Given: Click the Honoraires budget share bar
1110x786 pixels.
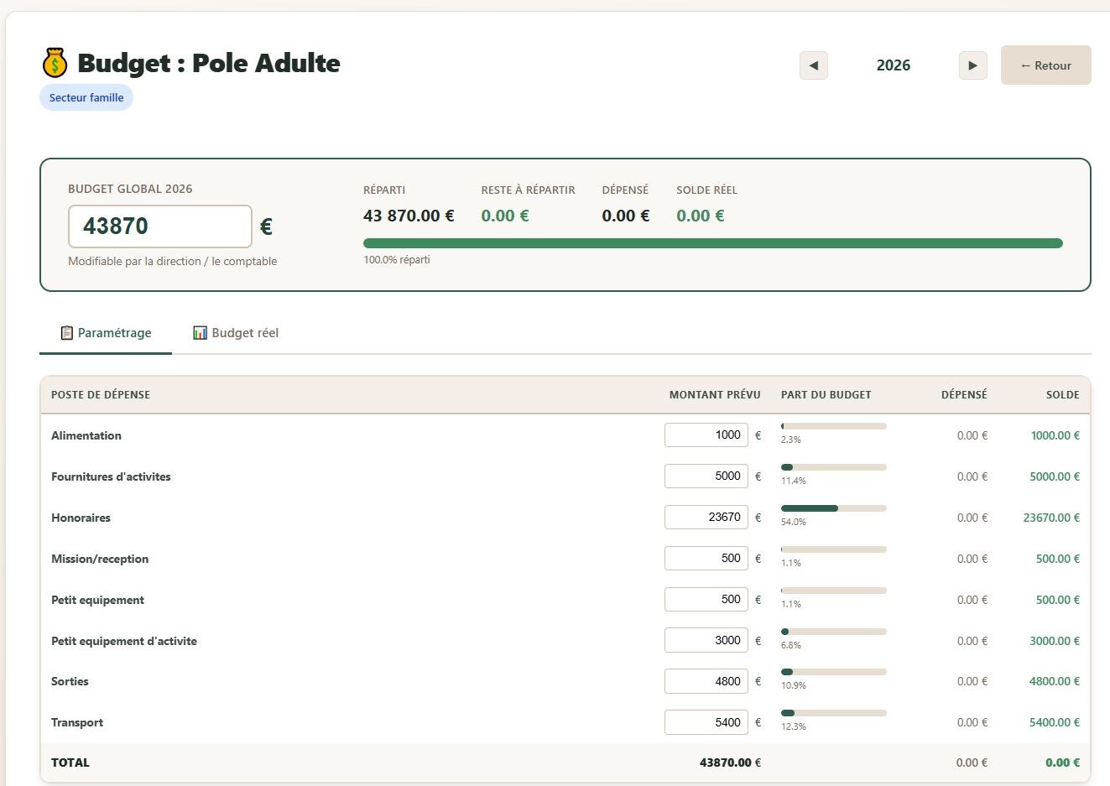Looking at the screenshot, I should pyautogui.click(x=833, y=508).
